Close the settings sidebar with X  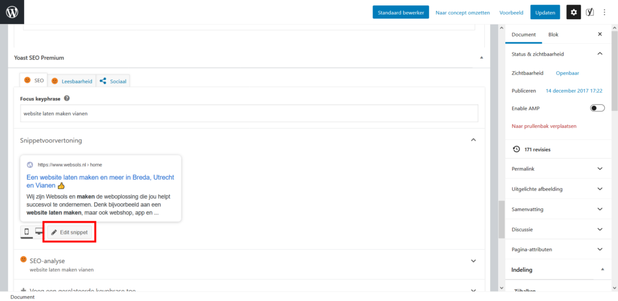tap(600, 34)
